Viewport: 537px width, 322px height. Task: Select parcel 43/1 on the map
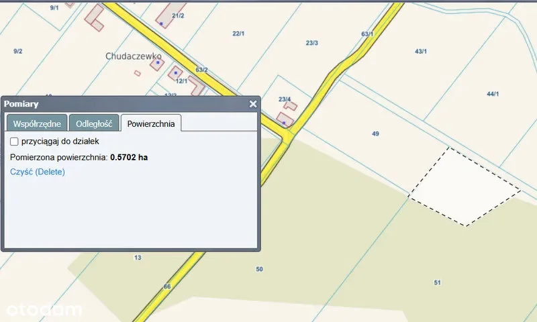(422, 51)
